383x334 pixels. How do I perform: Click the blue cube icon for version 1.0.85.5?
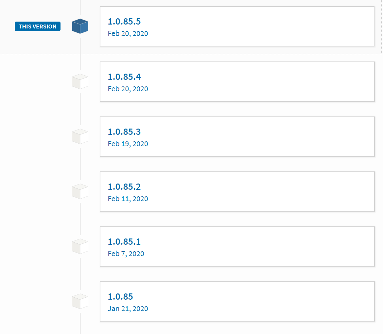(80, 26)
